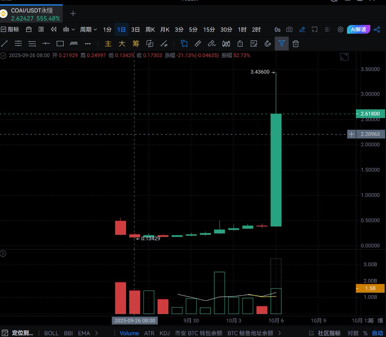
Task: Open the candlestick chart type dropdown
Action: pyautogui.click(x=69, y=30)
